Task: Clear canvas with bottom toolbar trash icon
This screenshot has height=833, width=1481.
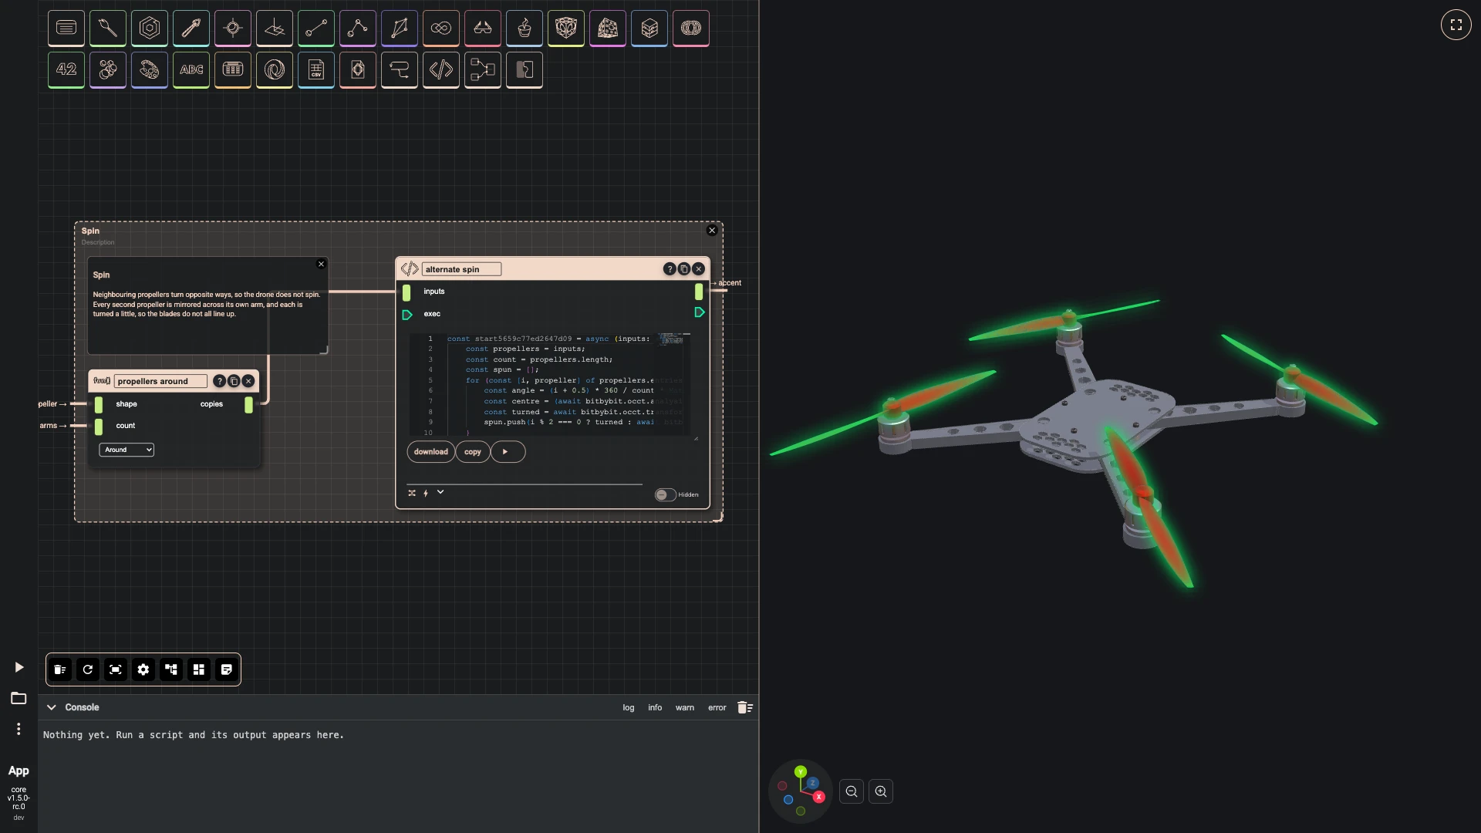Action: point(60,669)
